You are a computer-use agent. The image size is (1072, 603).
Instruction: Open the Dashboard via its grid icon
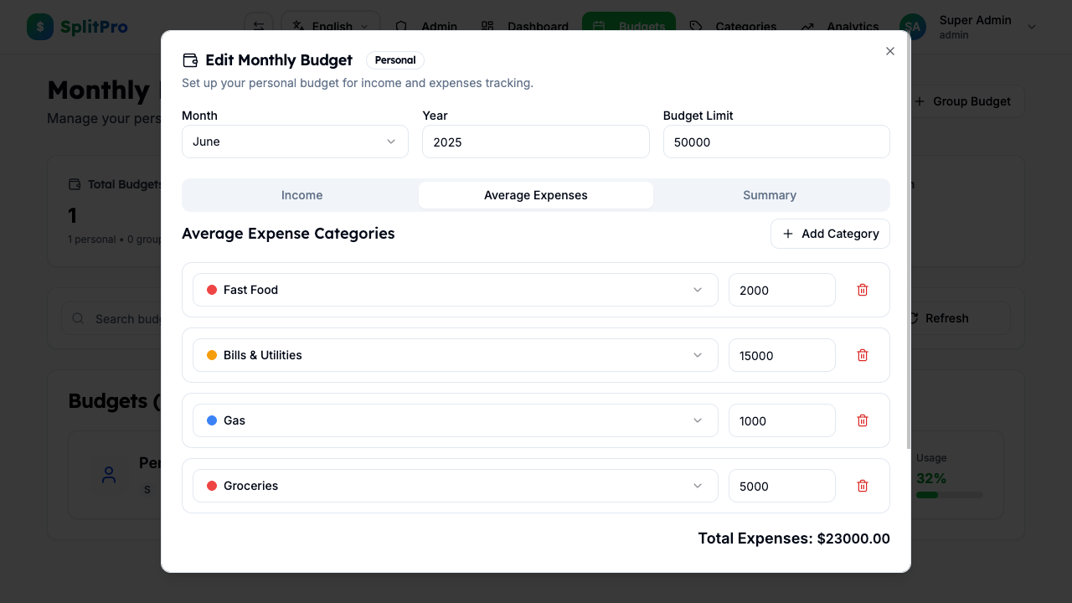pos(487,26)
